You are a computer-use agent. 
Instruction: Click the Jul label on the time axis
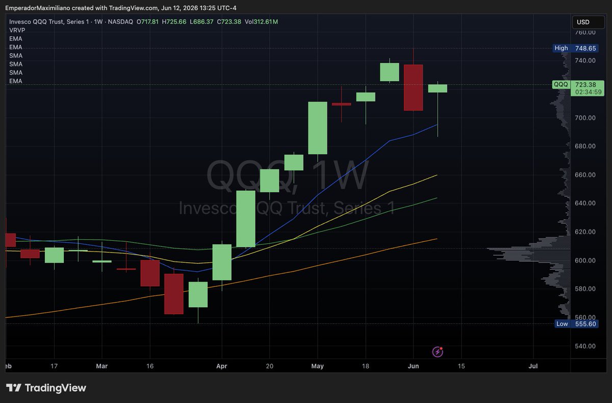tap(533, 366)
